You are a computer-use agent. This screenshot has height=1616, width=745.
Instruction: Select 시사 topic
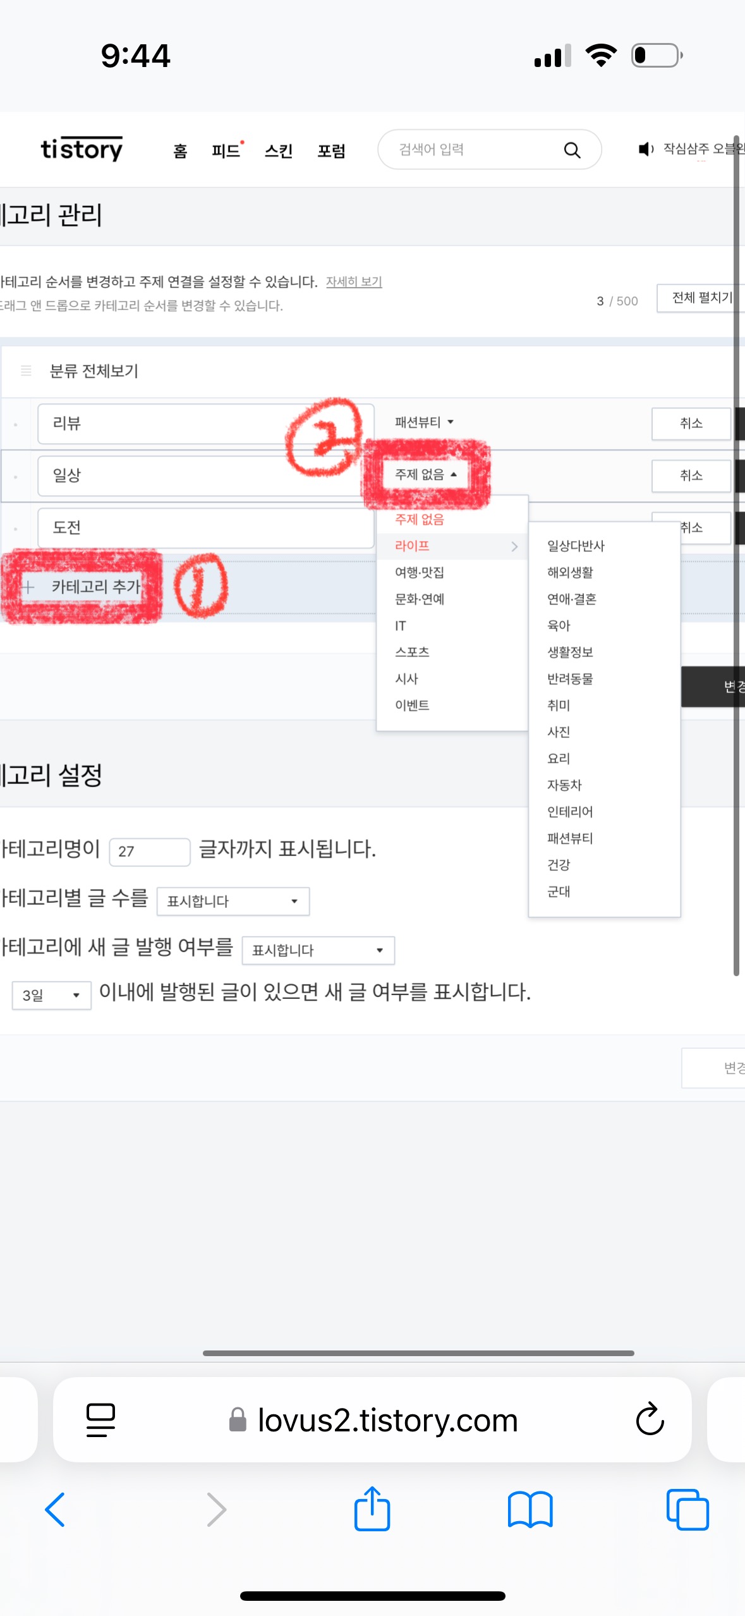(406, 679)
